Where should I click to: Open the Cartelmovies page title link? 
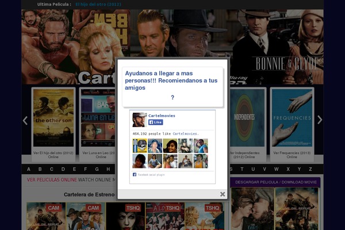162,116
